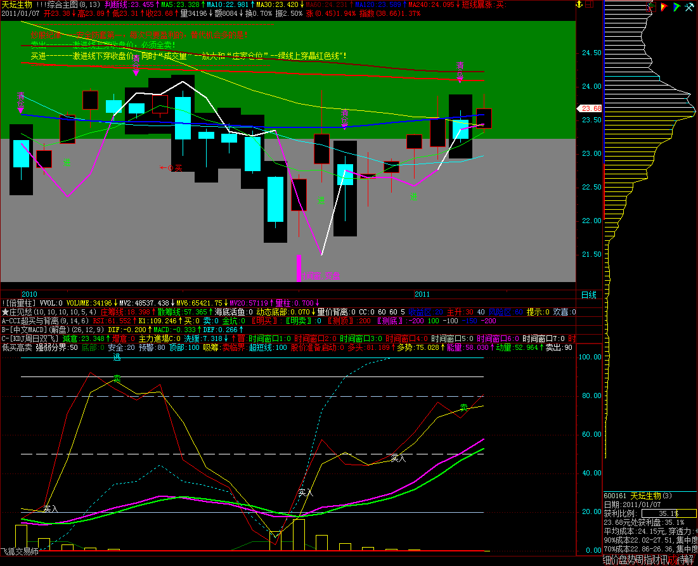698x566 pixels.
Task: Switch to the 盘 tab
Action: [623, 560]
